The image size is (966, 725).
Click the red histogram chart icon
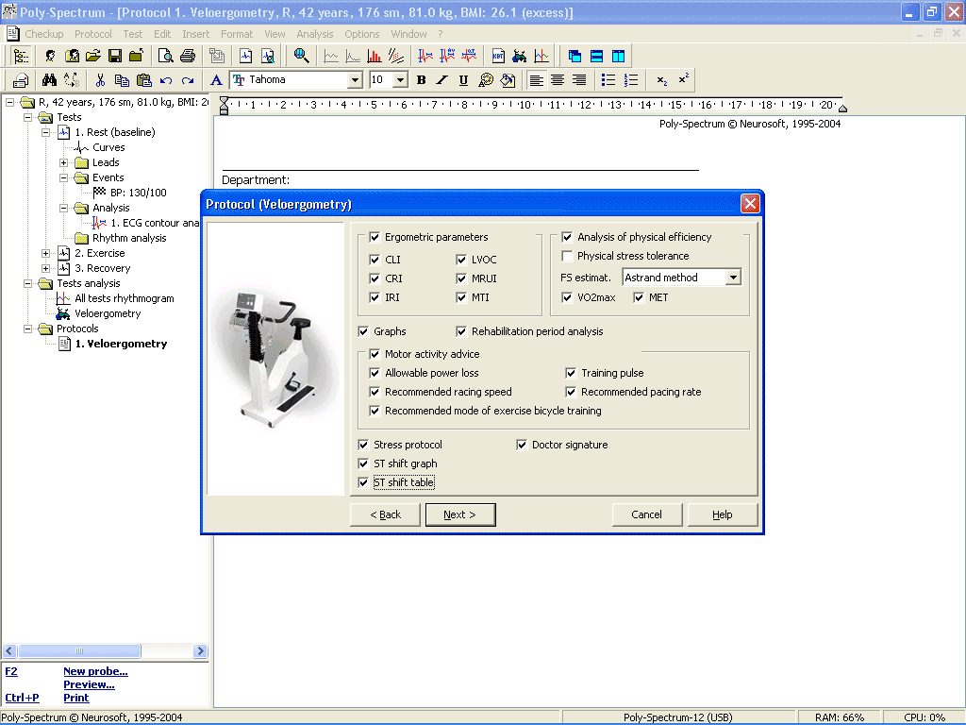click(374, 56)
